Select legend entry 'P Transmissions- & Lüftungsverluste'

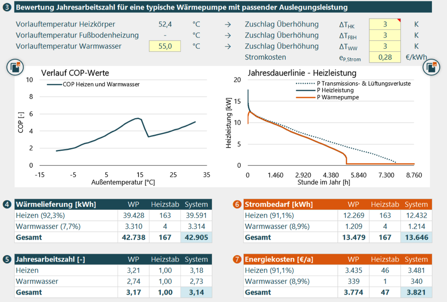pos(353,84)
